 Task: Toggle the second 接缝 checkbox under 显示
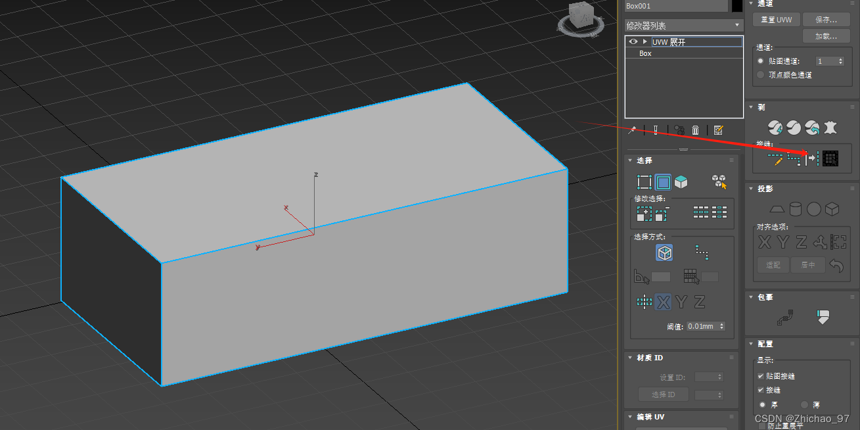[x=761, y=390]
